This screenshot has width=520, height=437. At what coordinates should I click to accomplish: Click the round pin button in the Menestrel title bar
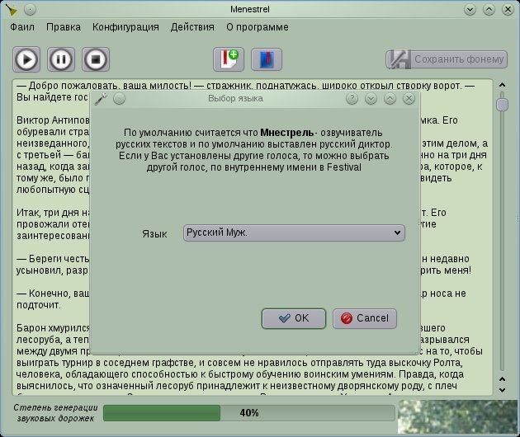[31, 10]
